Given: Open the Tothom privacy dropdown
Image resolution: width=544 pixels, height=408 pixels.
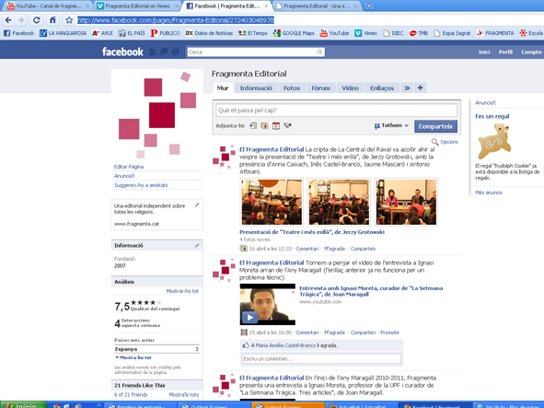Looking at the screenshot, I should click(391, 125).
